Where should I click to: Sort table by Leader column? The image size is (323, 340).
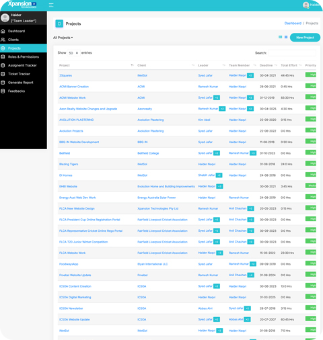point(211,65)
